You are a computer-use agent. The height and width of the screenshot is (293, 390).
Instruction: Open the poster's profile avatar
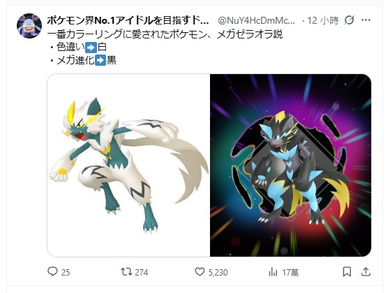[29, 26]
